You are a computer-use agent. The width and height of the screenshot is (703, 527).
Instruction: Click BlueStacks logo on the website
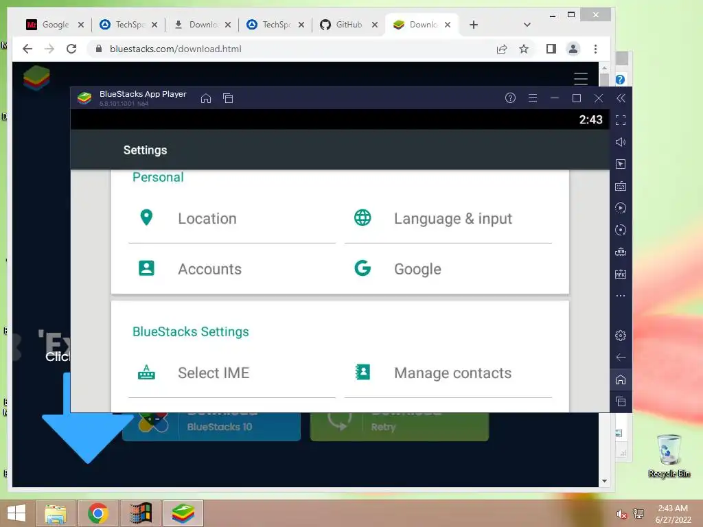[36, 77]
